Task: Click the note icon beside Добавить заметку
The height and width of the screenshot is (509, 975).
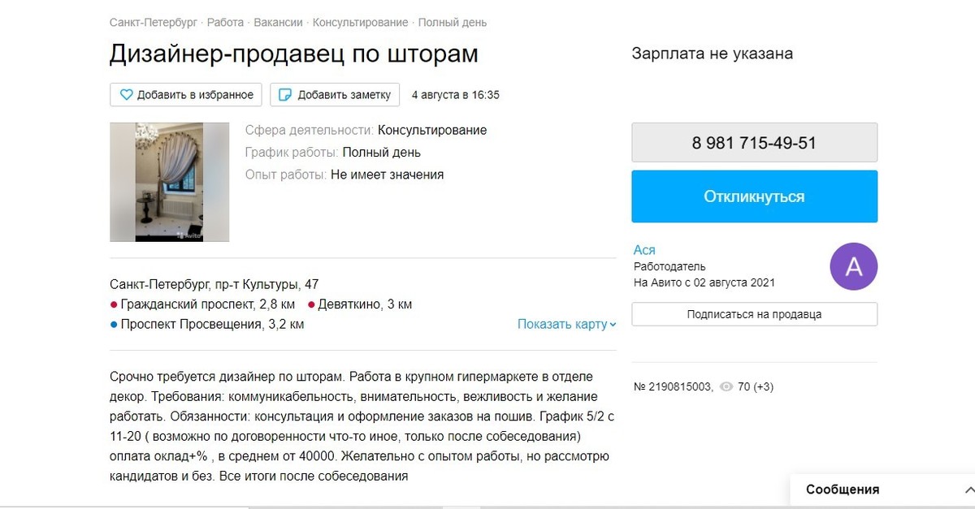Action: (285, 95)
